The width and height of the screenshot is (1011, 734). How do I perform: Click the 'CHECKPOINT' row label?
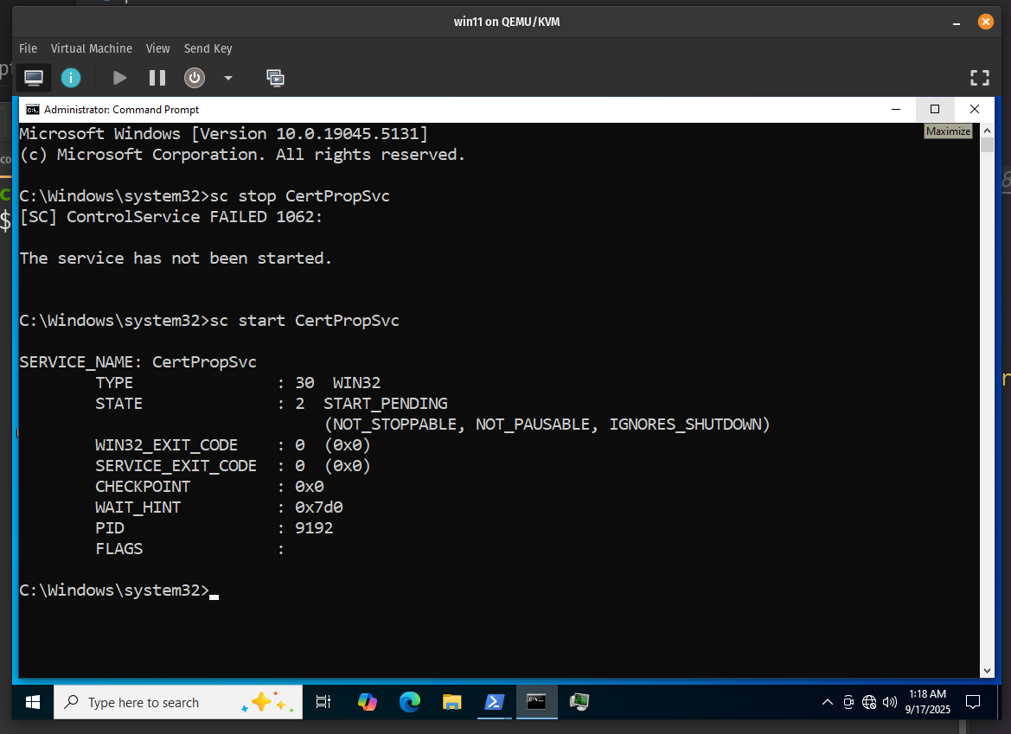point(143,487)
